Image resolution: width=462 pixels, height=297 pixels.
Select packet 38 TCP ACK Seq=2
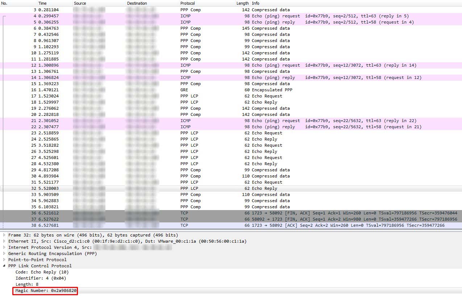pos(231,225)
